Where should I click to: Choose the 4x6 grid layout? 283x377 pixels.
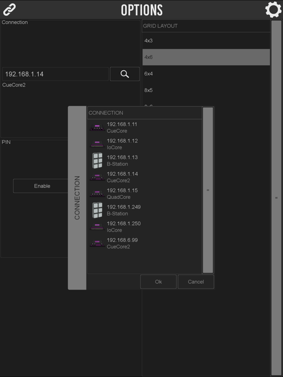(206, 57)
